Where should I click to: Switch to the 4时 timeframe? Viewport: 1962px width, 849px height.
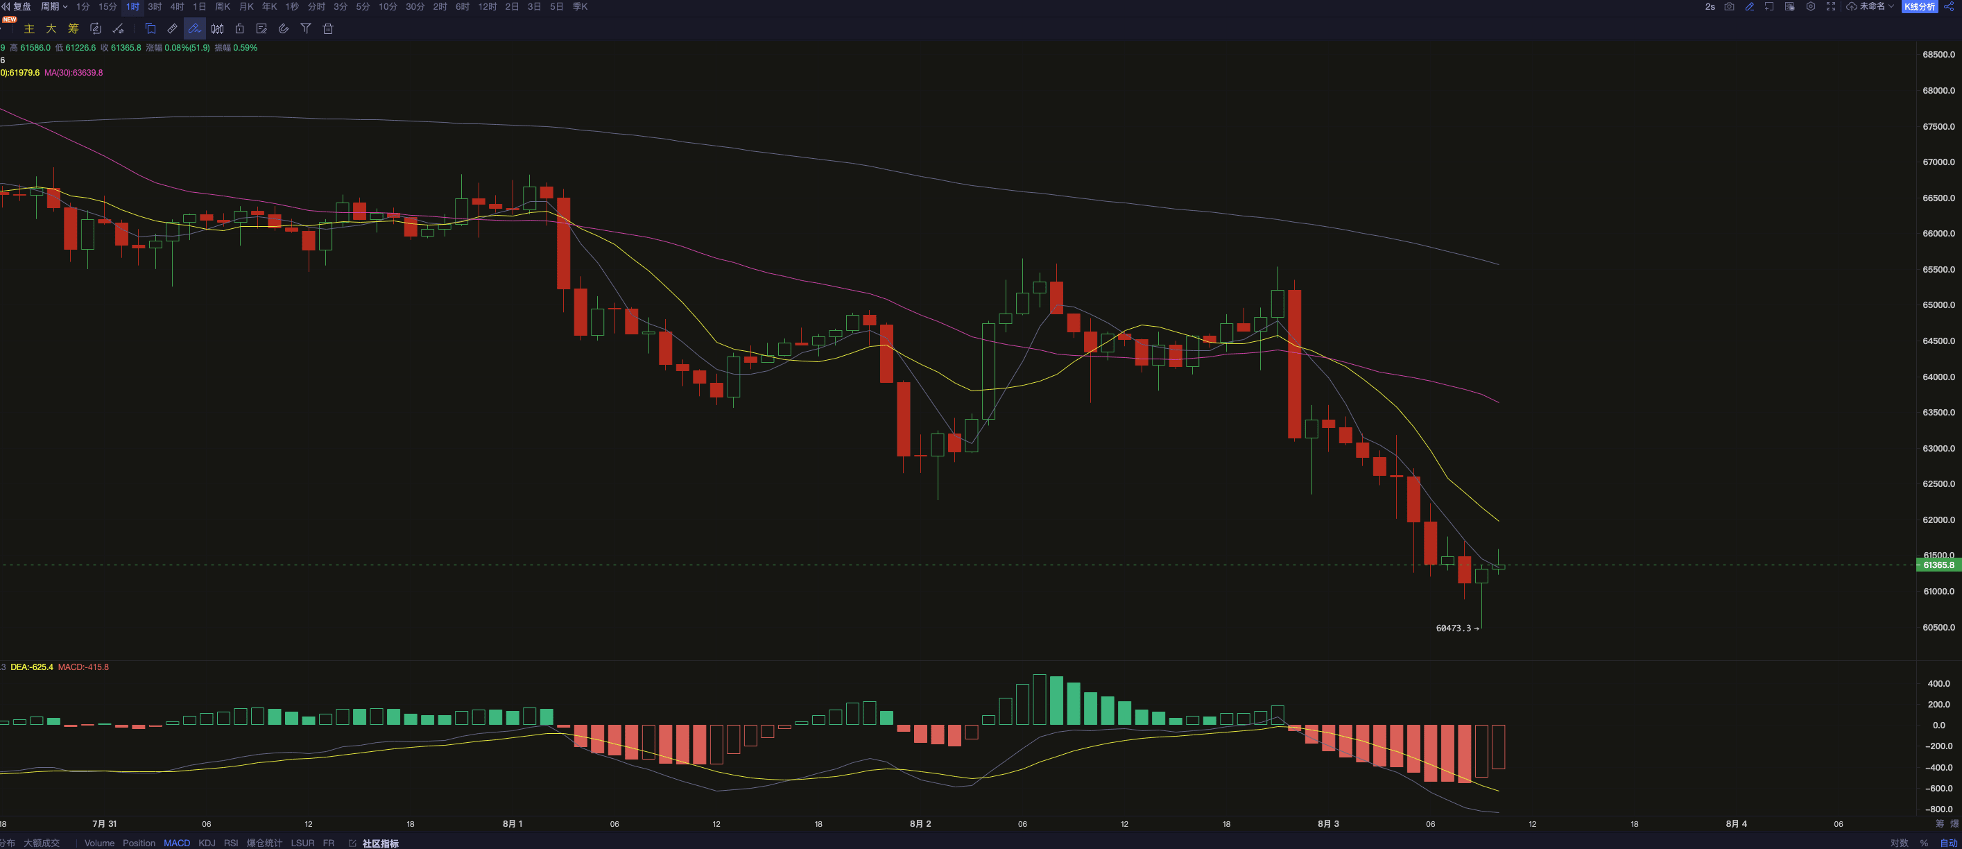(x=177, y=7)
